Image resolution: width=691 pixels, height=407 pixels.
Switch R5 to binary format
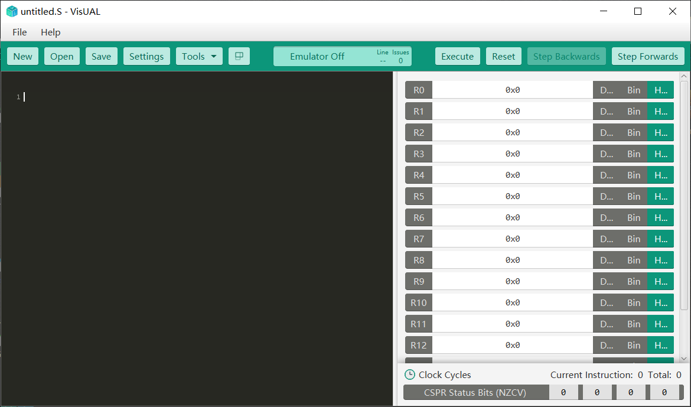pos(634,196)
